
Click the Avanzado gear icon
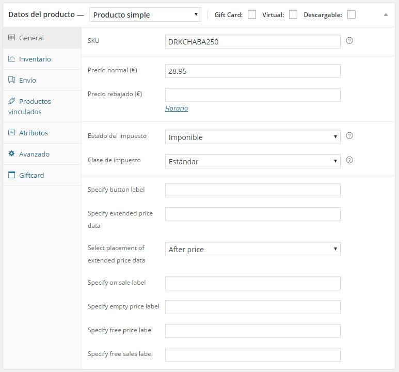pyautogui.click(x=11, y=153)
